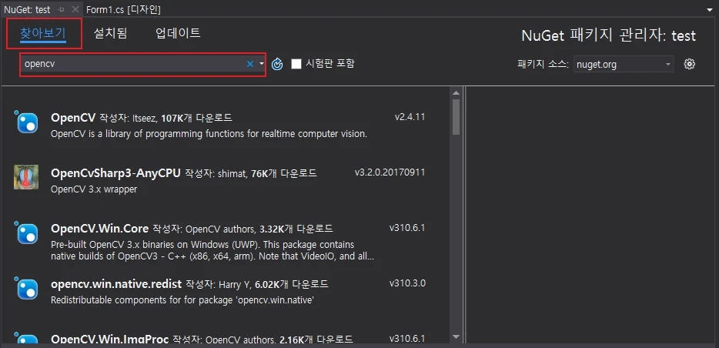
Task: Expand the search history dropdown arrow
Action: click(x=262, y=65)
